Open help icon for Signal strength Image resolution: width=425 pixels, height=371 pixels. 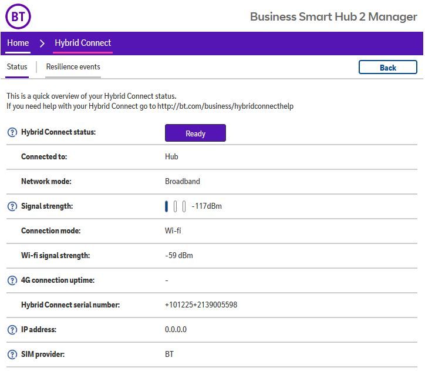(x=12, y=206)
